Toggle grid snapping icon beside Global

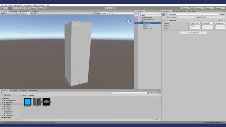[x=45, y=8]
